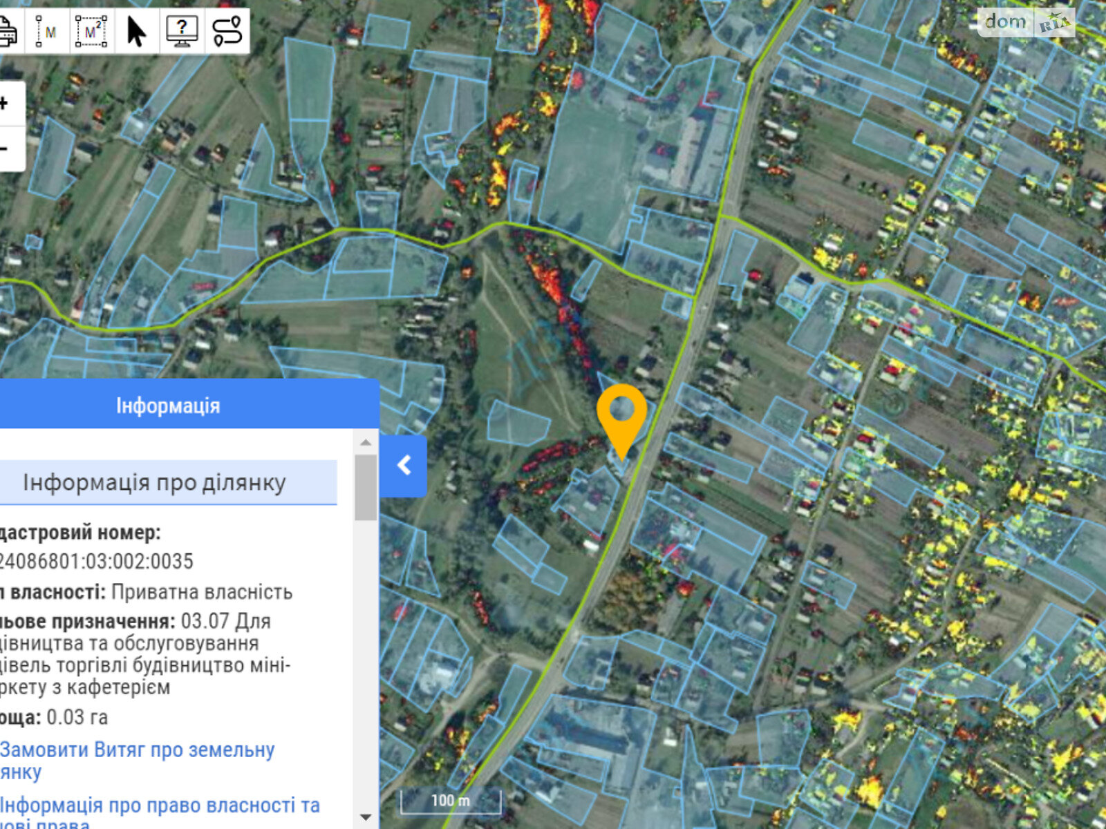This screenshot has height=829, width=1106.
Task: Click the land purpose text starting 03.07 Для
Action: 145,654
